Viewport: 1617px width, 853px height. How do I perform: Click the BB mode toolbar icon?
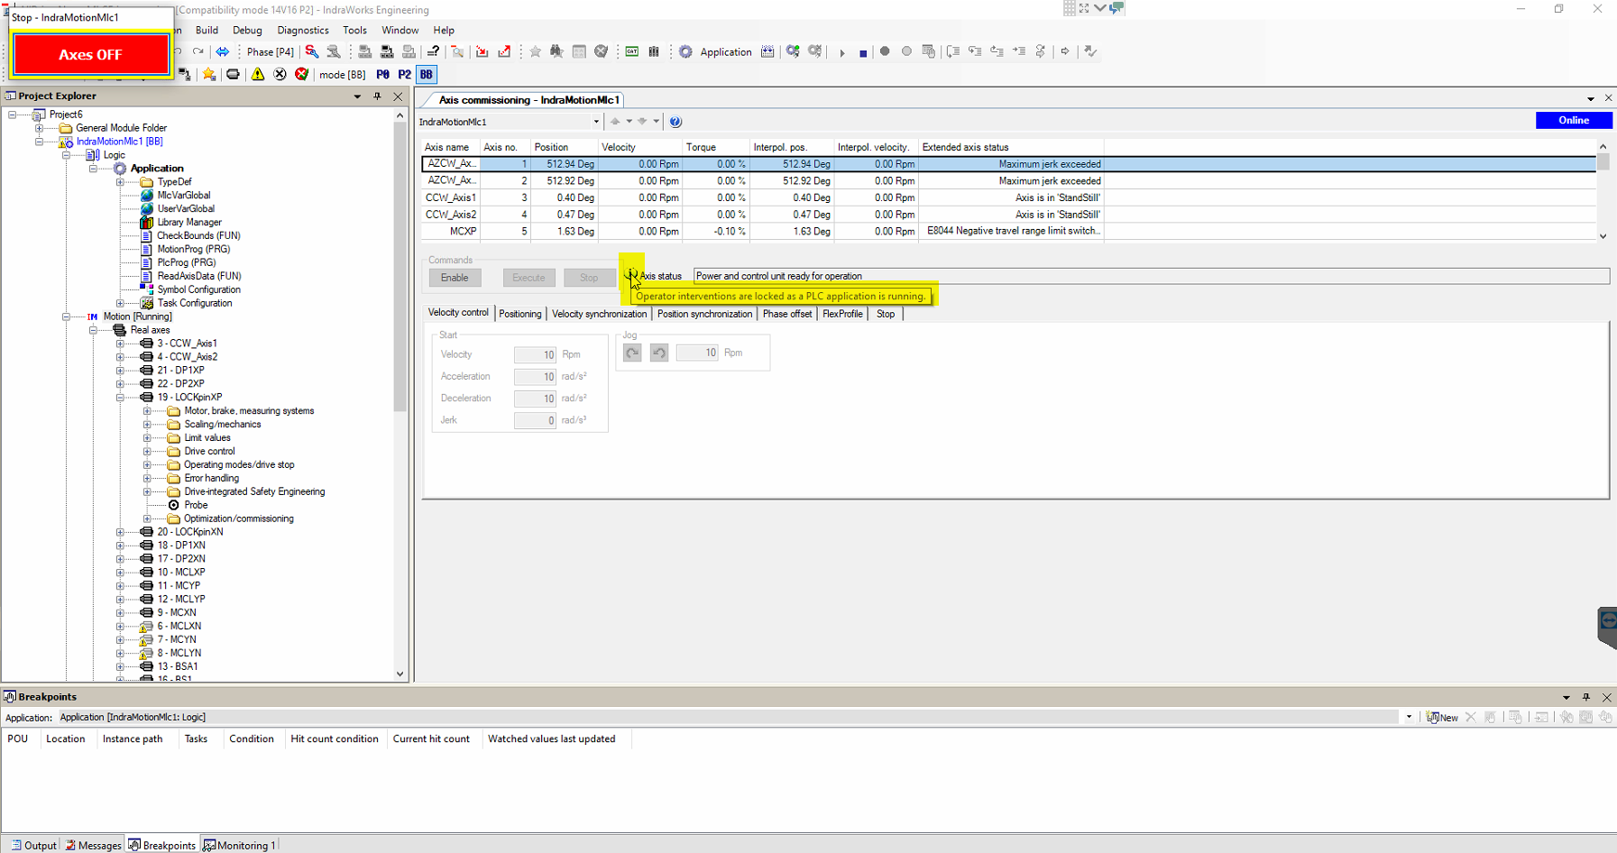pyautogui.click(x=427, y=75)
